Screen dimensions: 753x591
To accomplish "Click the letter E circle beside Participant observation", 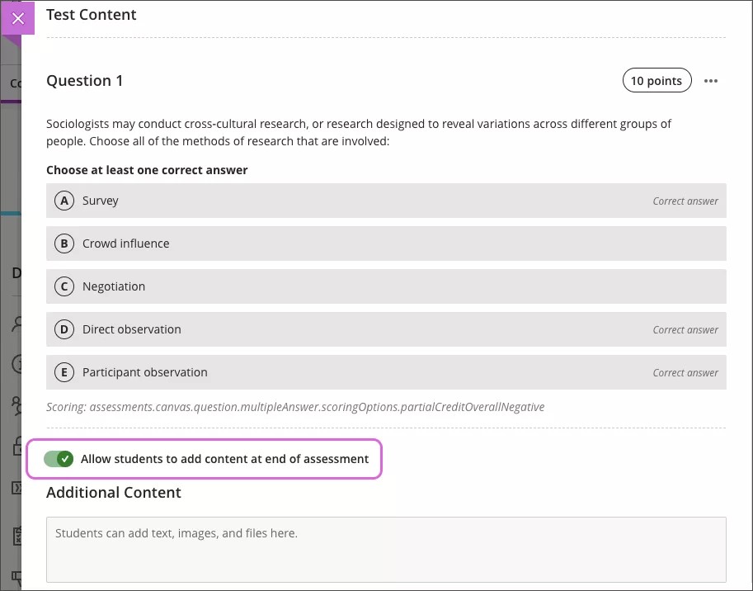I will [64, 371].
